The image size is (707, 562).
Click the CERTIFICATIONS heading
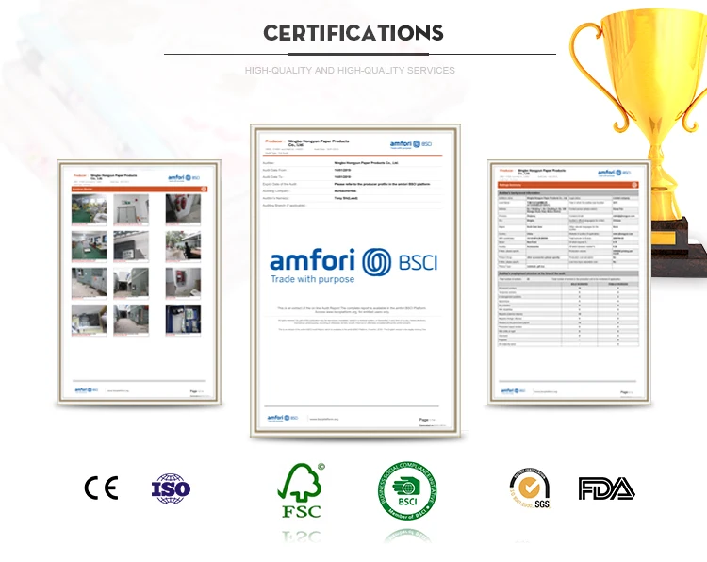353,33
